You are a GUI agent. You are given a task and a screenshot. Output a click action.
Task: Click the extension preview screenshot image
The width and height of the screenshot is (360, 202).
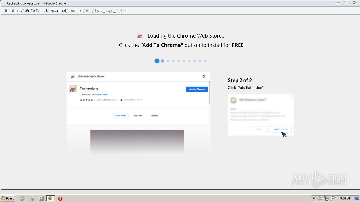pyautogui.click(x=137, y=142)
